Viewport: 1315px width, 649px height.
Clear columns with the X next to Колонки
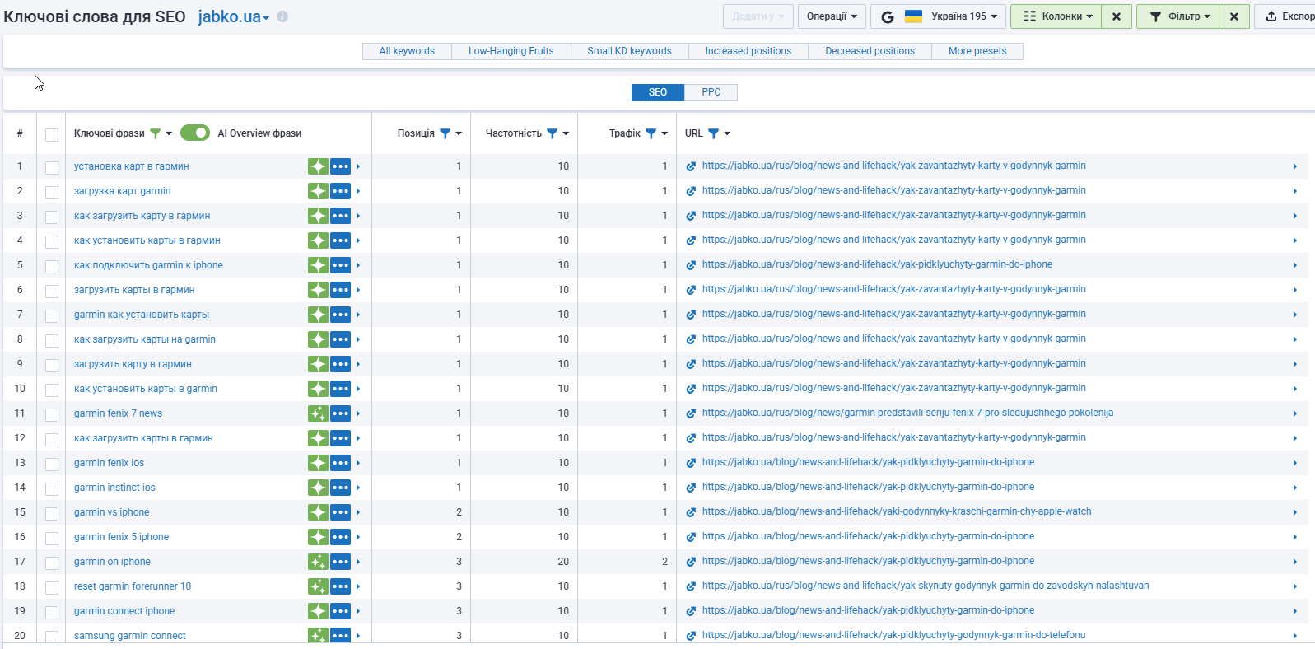coord(1116,16)
